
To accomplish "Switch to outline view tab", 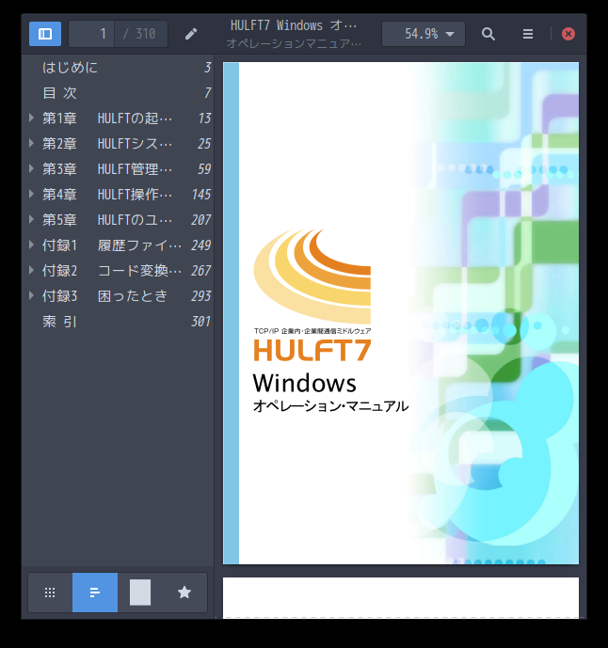I will pyautogui.click(x=95, y=593).
